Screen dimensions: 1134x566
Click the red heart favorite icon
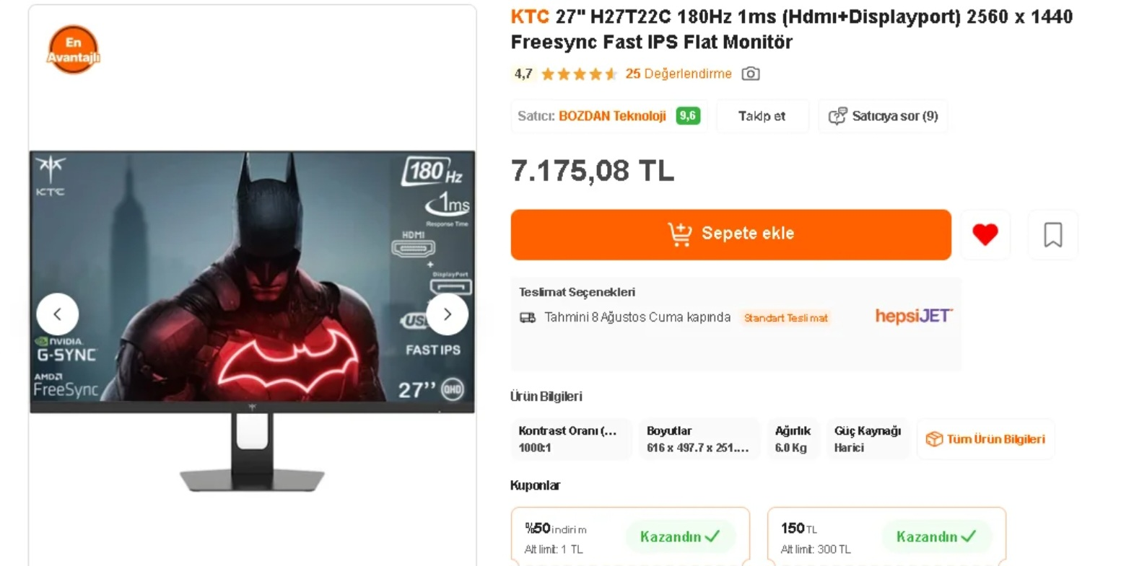click(985, 234)
